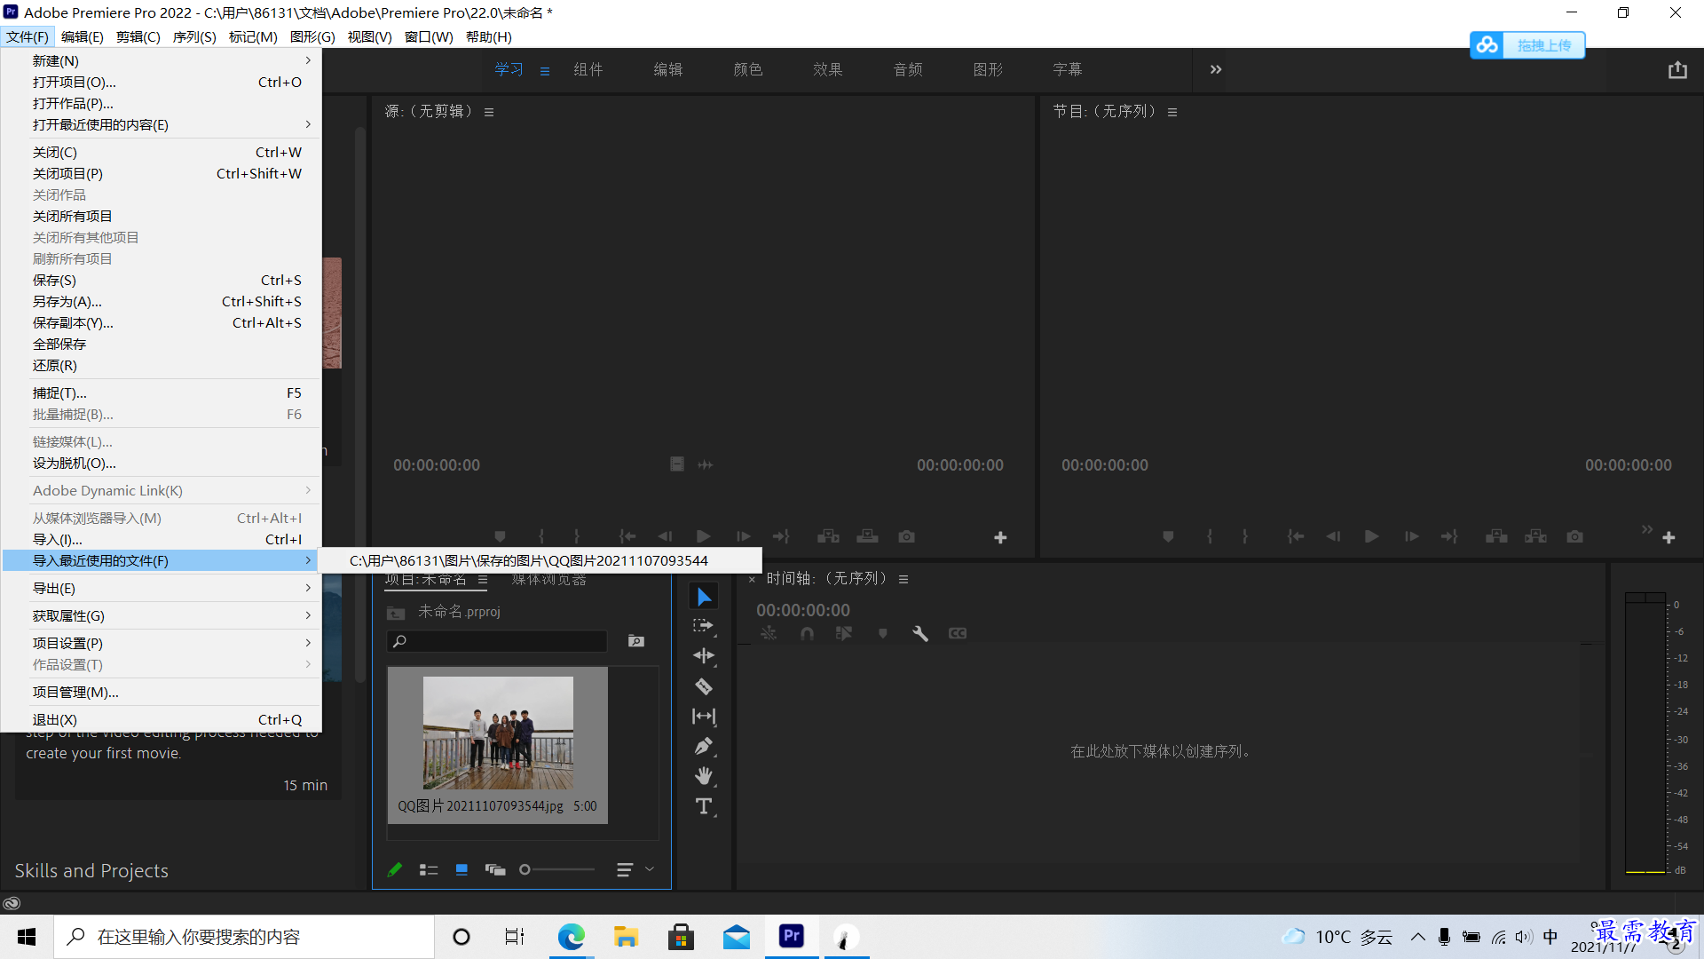
Task: Expand Get Properties submenu
Action: (x=162, y=615)
